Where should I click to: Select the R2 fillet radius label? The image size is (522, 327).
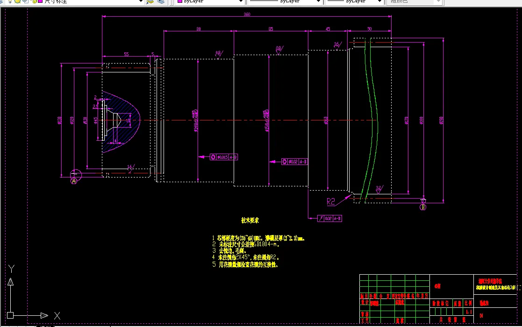331,202
